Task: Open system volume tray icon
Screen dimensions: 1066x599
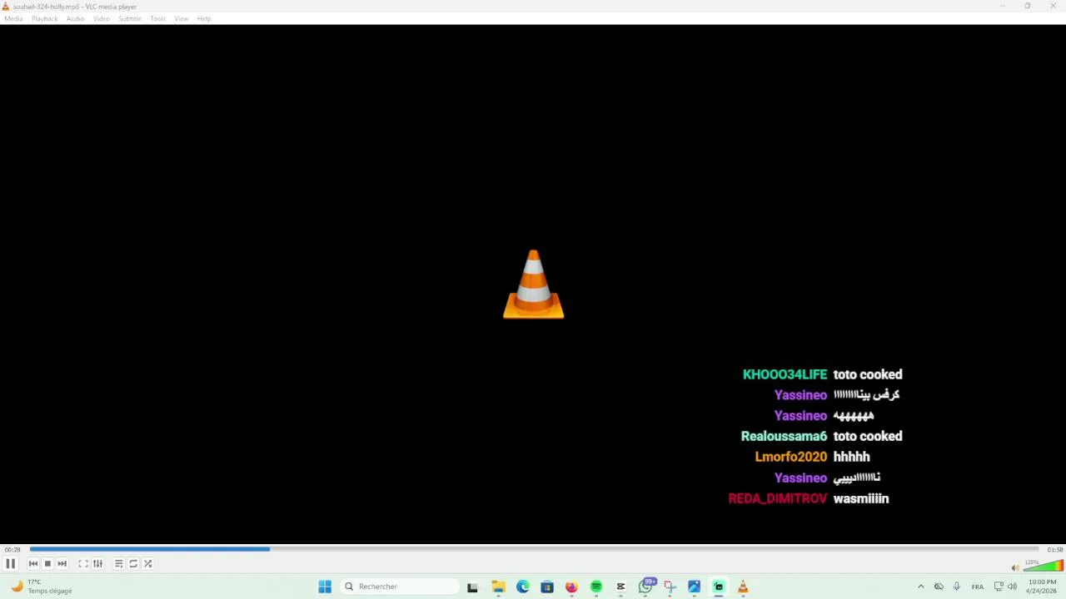Action: click(x=1013, y=587)
